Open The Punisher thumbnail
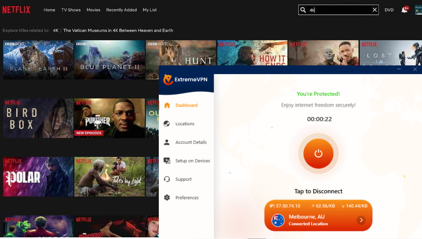 click(x=109, y=118)
